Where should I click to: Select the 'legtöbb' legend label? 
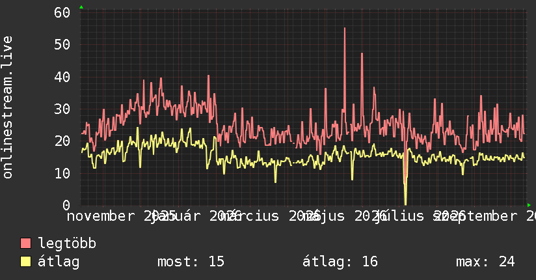click(67, 244)
